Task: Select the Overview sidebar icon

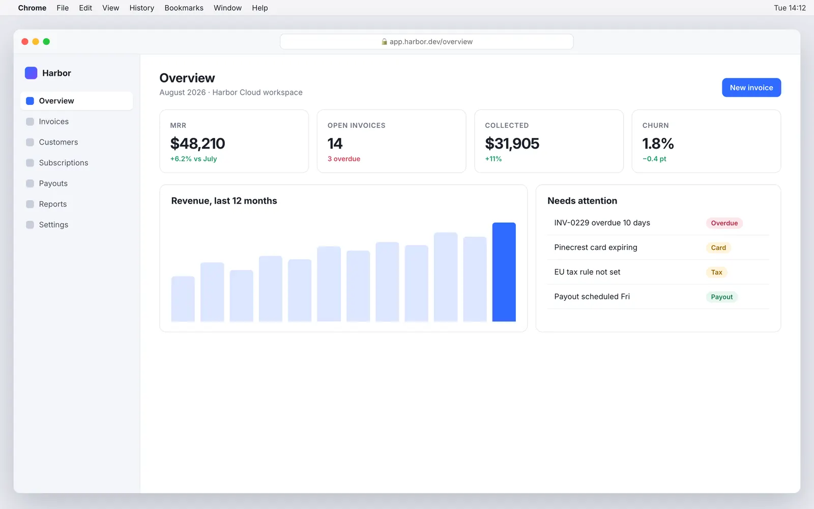Action: coord(30,101)
